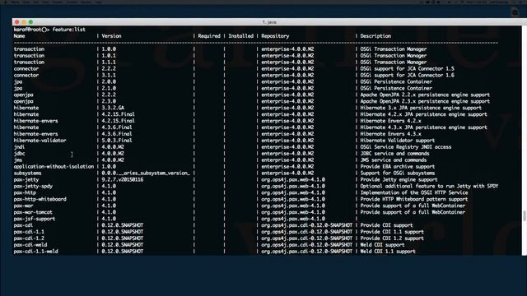Click 'Provide EBA archive support' description
Viewport: 527px width, 296px height.
[398, 166]
